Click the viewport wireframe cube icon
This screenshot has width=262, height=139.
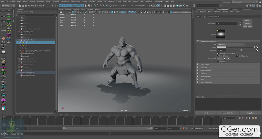click(x=110, y=12)
